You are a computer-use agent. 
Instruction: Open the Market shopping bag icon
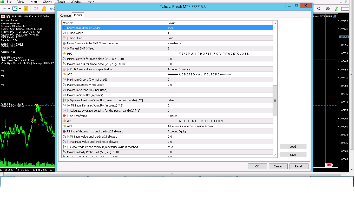click(44, 9)
